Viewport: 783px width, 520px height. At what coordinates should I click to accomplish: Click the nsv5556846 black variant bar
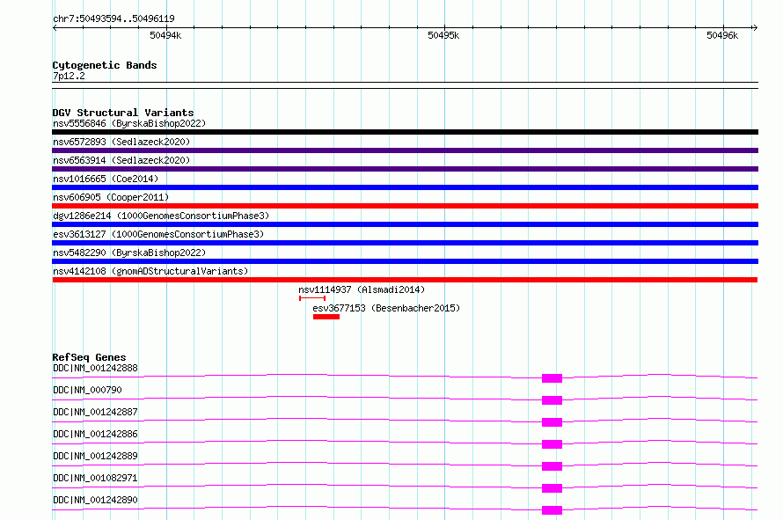405,132
